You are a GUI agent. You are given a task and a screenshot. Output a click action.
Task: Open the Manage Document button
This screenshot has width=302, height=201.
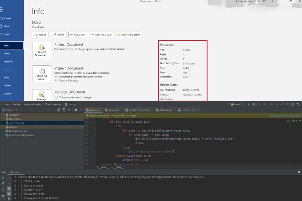tap(42, 95)
